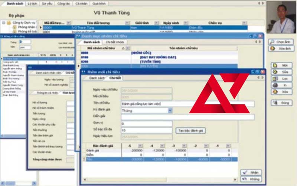Open the Tên đối tượng column filter dropdown
This screenshot has height=186, width=297.
pos(127,23)
